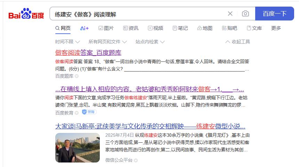Open result 大家谈|马新亭 article
Image resolution: width=299 pixels, height=167 pixels.
point(150,126)
